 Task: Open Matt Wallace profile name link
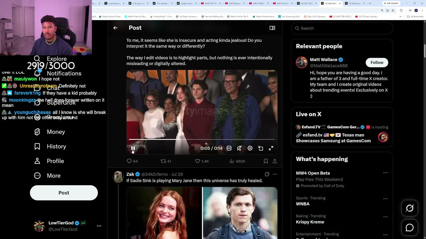click(323, 60)
